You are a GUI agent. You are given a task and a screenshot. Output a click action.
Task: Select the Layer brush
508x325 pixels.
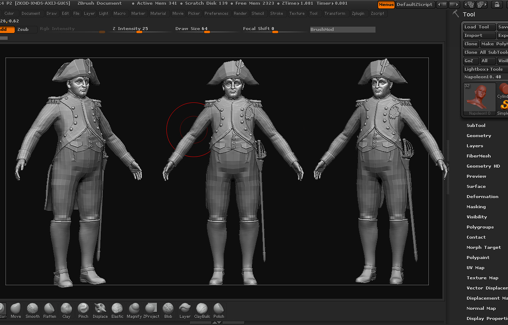point(185,311)
